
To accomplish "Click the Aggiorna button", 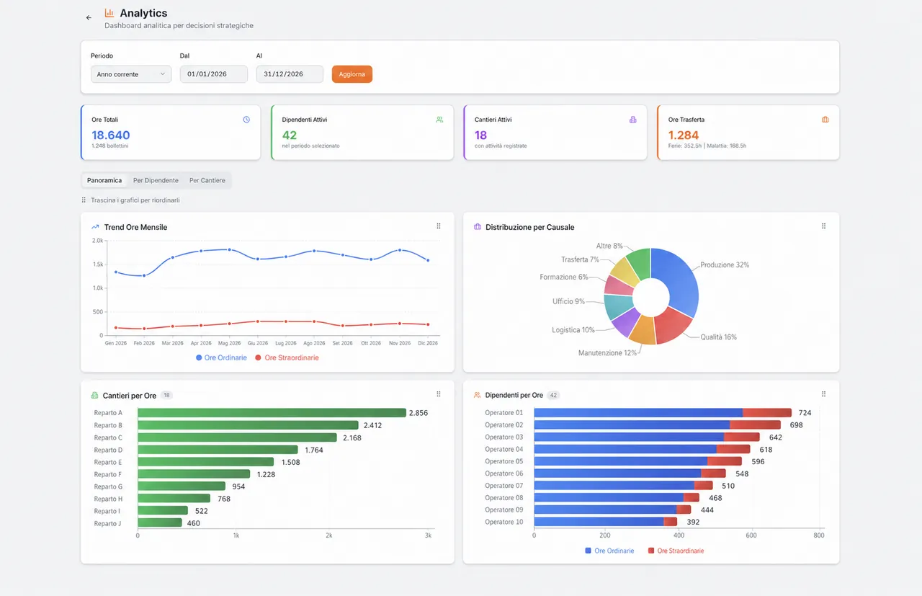I will (x=352, y=74).
